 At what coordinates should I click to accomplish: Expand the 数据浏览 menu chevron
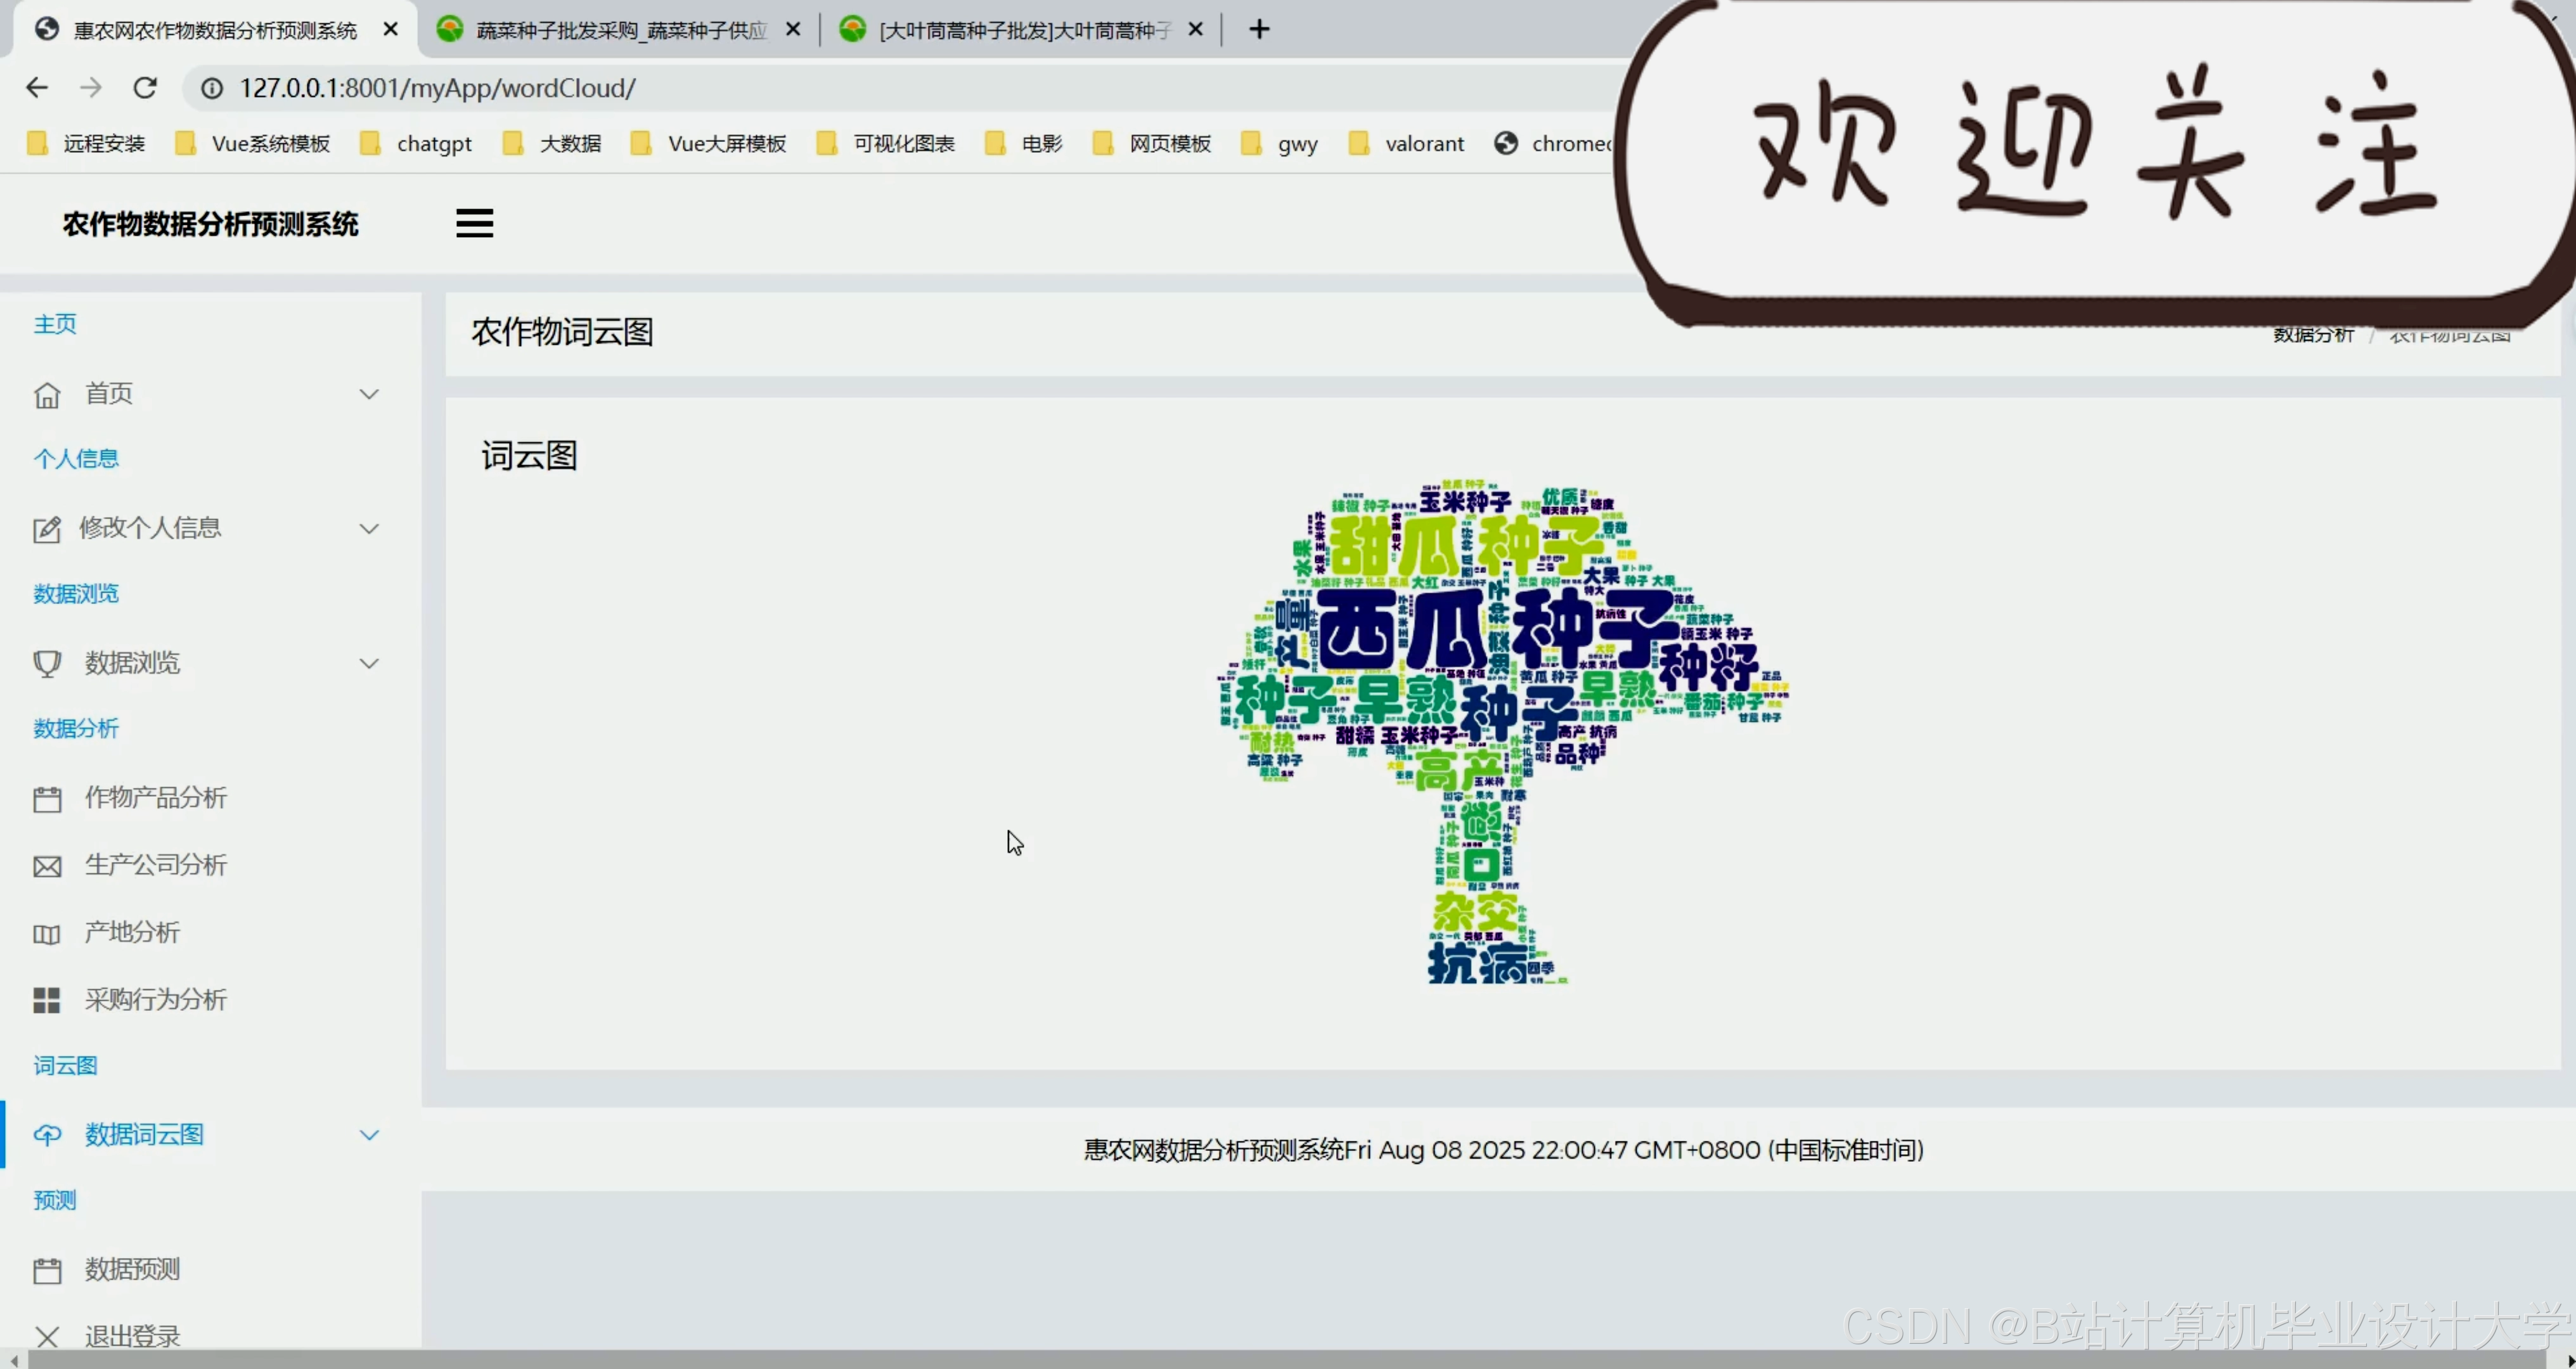[369, 663]
